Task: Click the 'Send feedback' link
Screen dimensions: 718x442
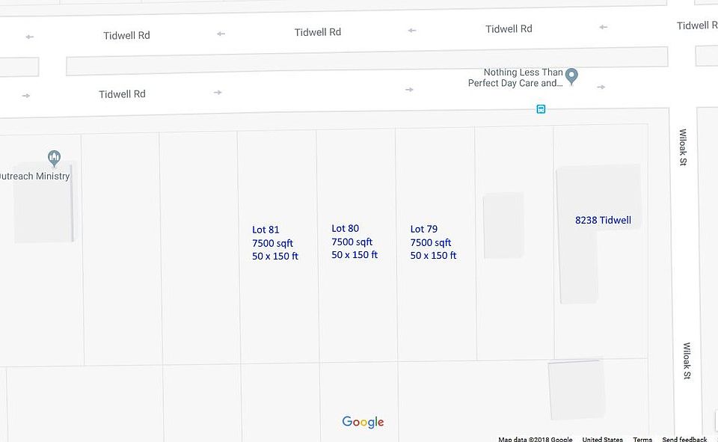Action: point(684,439)
